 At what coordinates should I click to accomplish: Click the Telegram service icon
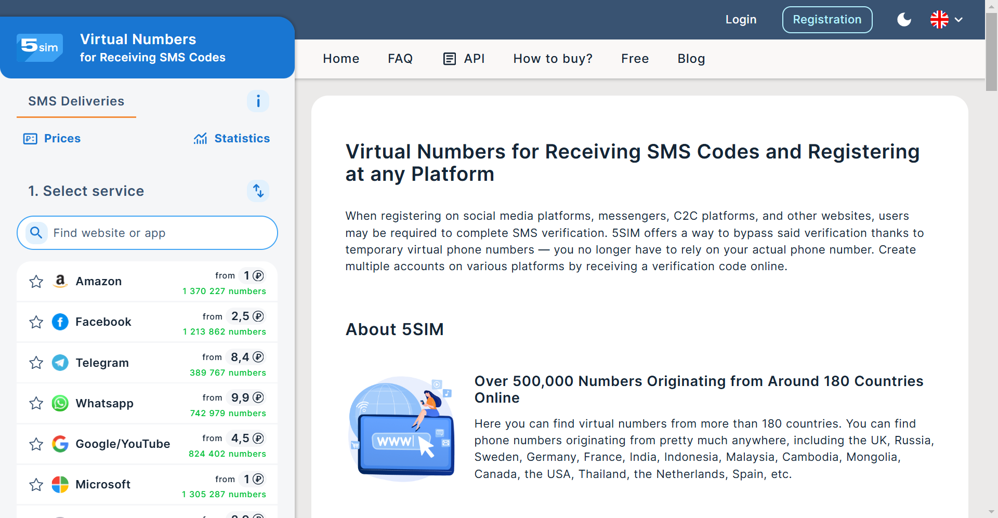60,363
